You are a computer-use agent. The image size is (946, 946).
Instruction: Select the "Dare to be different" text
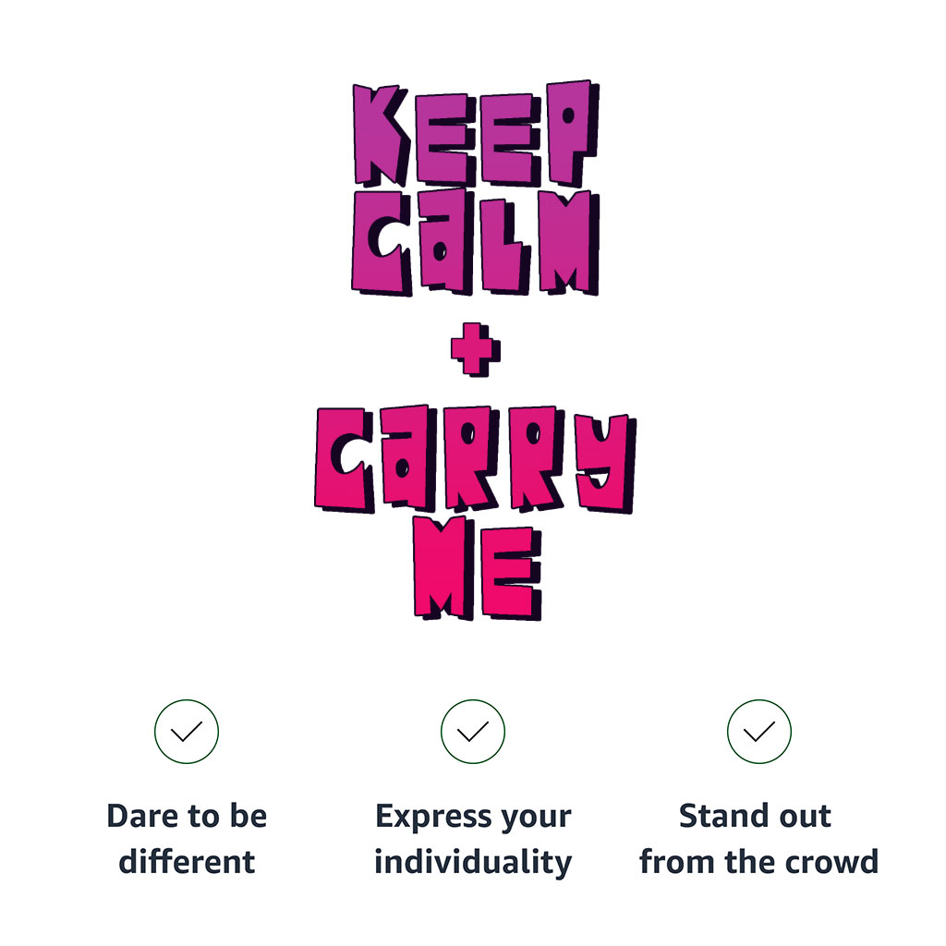[187, 839]
